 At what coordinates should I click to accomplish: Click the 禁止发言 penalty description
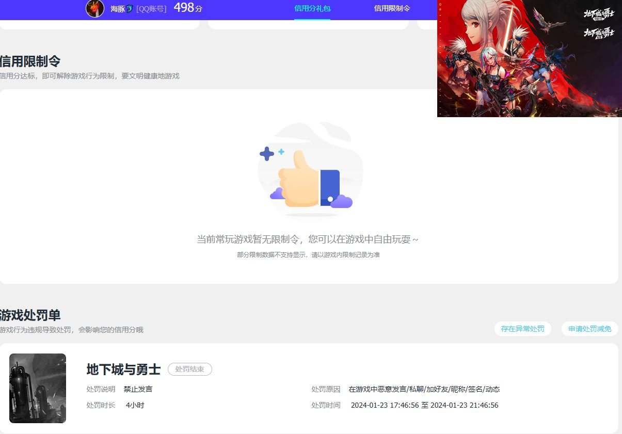(x=138, y=389)
